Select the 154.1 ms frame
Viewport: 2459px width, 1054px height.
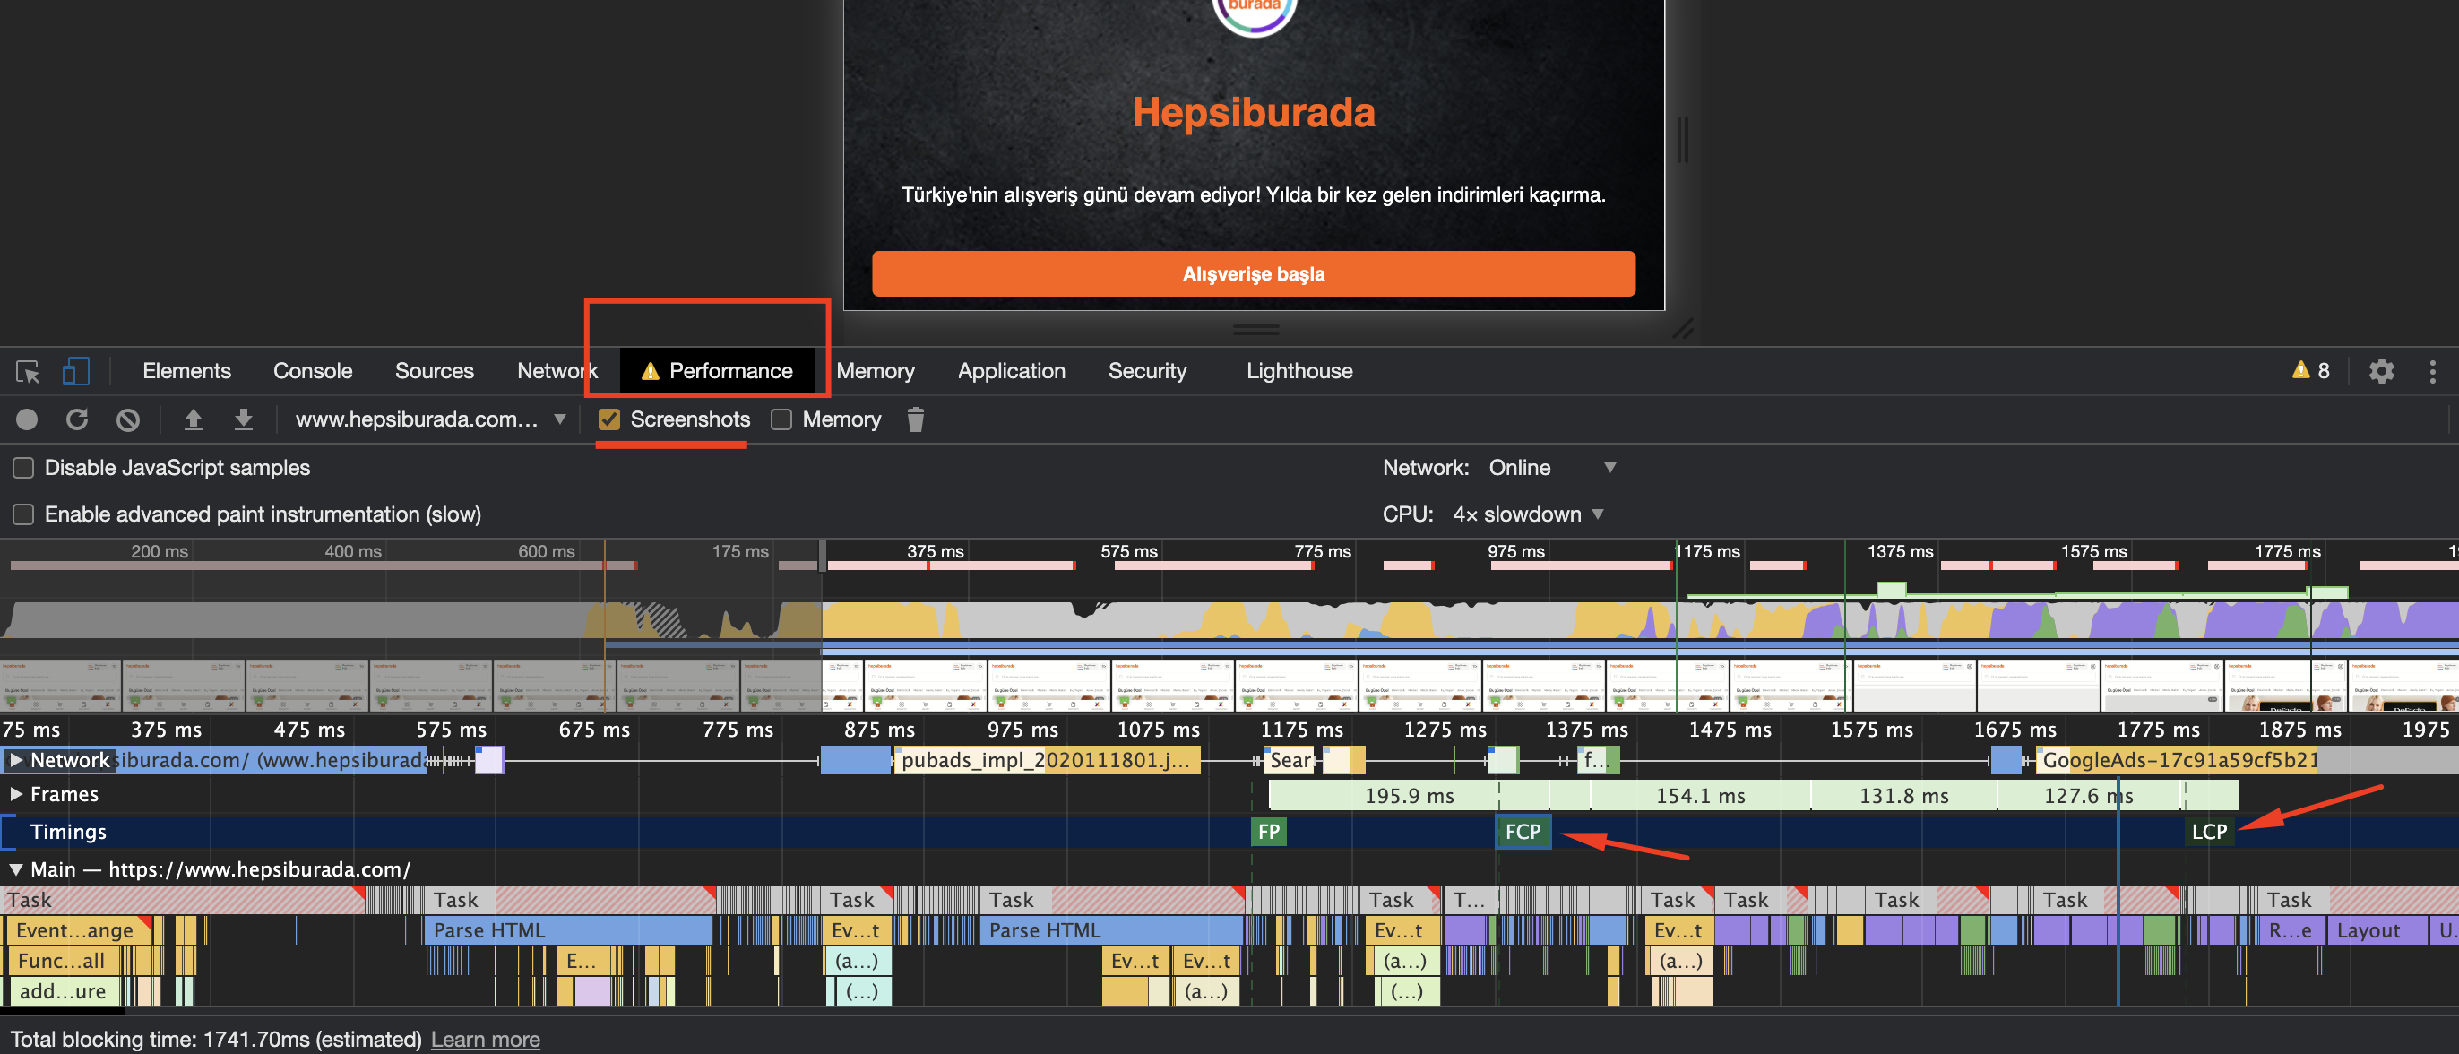pos(1699,795)
